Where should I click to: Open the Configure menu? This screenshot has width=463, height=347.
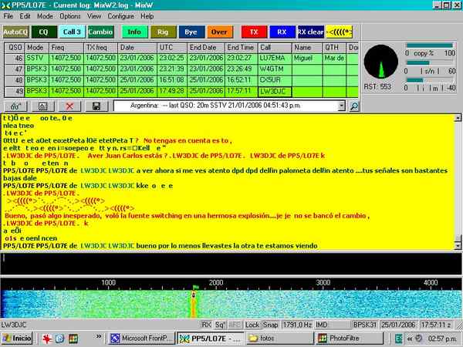120,16
